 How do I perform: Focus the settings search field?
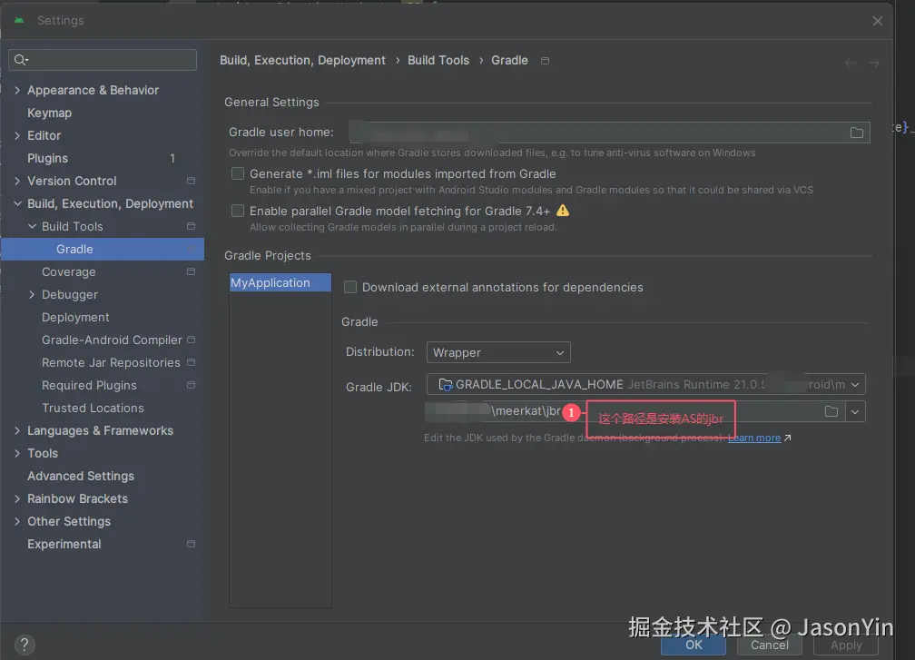(103, 60)
